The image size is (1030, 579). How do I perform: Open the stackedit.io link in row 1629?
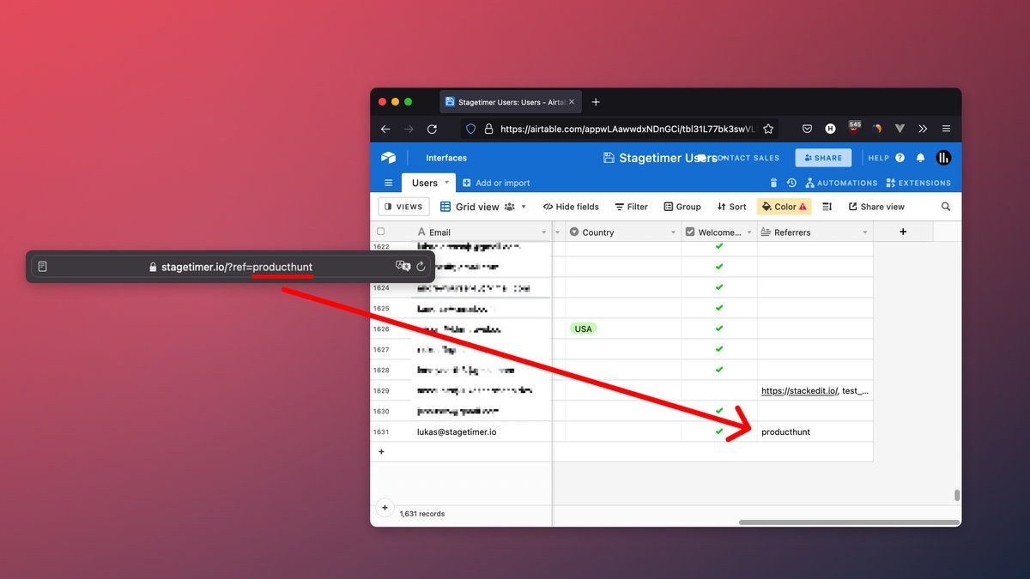(x=798, y=391)
